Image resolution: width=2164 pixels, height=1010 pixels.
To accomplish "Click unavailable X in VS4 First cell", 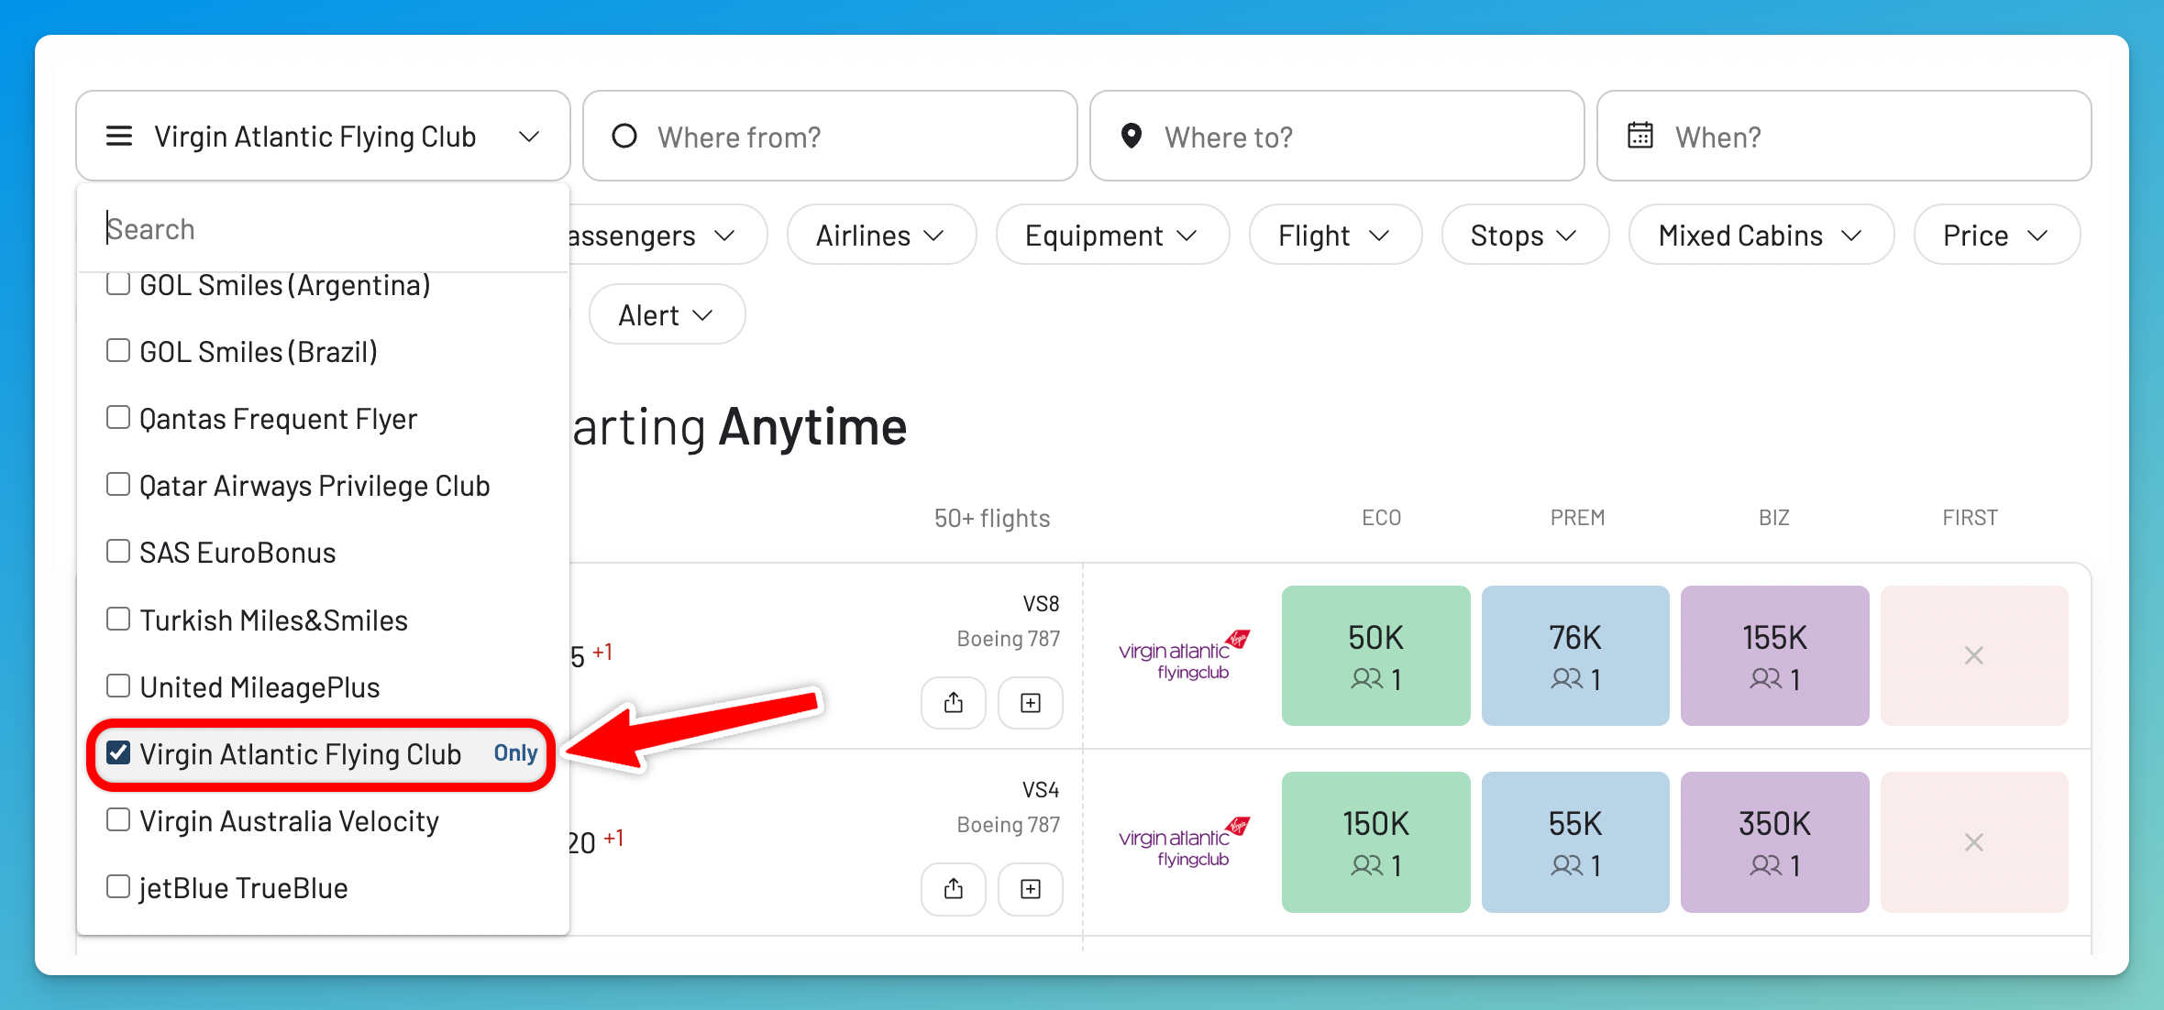I will 1974,842.
